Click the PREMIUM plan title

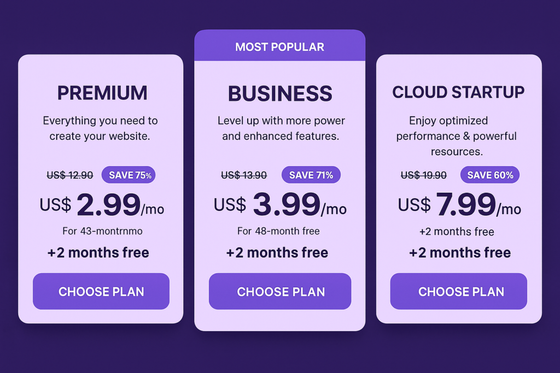[102, 93]
